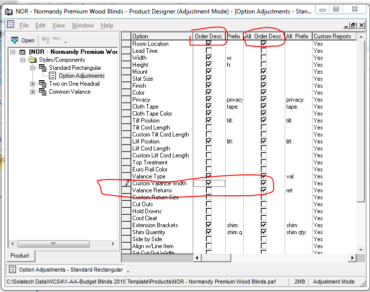Click the Common Valance style icon
Viewport: 370px width, 292px height.
tap(42, 92)
